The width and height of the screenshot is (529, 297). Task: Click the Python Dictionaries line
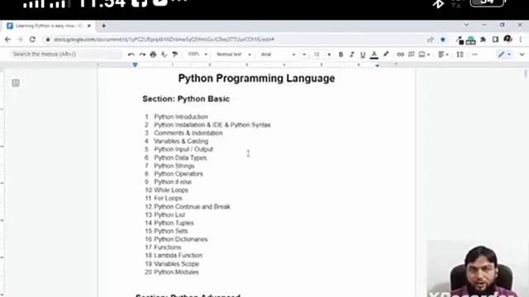point(180,239)
